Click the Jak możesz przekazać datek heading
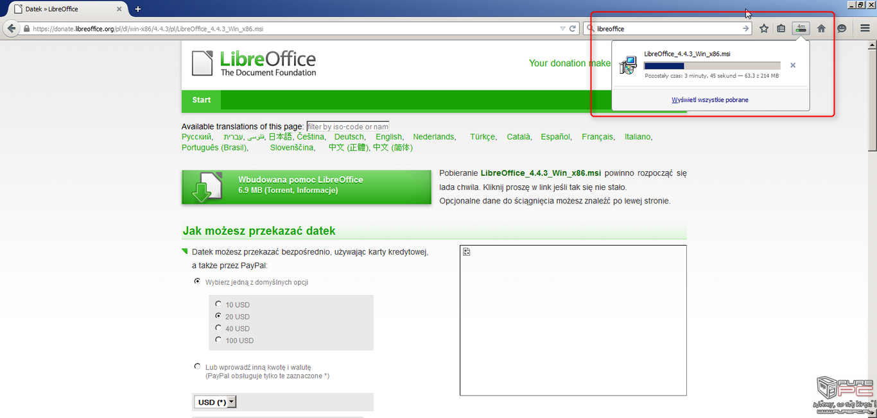Viewport: 877px width, 418px height. tap(259, 231)
